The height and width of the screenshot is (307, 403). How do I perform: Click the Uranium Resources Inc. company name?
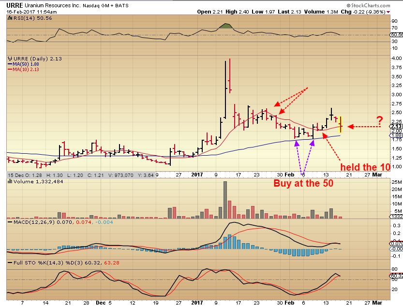click(x=52, y=5)
